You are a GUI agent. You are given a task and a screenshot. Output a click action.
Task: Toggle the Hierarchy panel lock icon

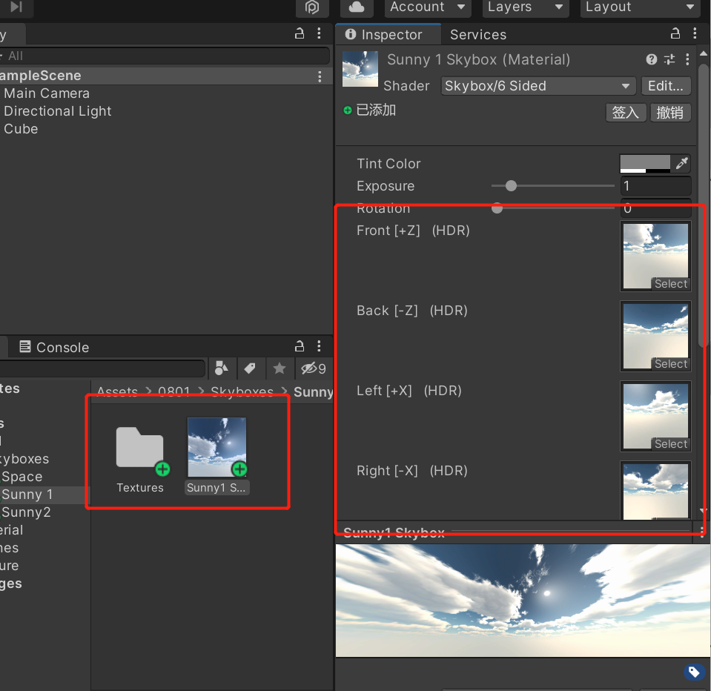(300, 33)
